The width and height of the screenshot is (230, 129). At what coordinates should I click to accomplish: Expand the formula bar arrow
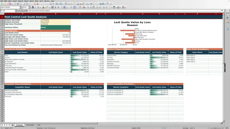[222, 10]
